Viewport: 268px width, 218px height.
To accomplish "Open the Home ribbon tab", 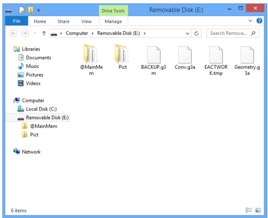I will point(40,21).
